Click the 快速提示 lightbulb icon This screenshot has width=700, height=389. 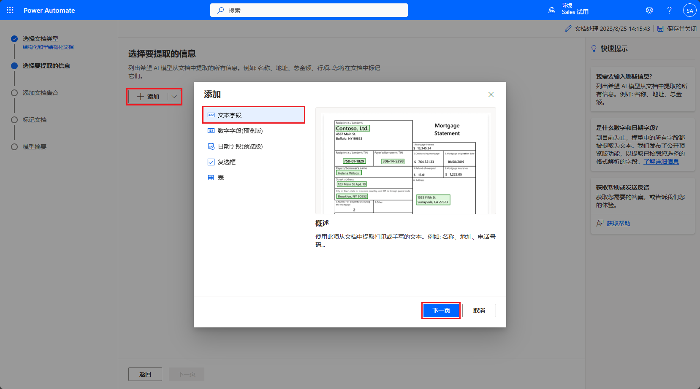pyautogui.click(x=594, y=49)
